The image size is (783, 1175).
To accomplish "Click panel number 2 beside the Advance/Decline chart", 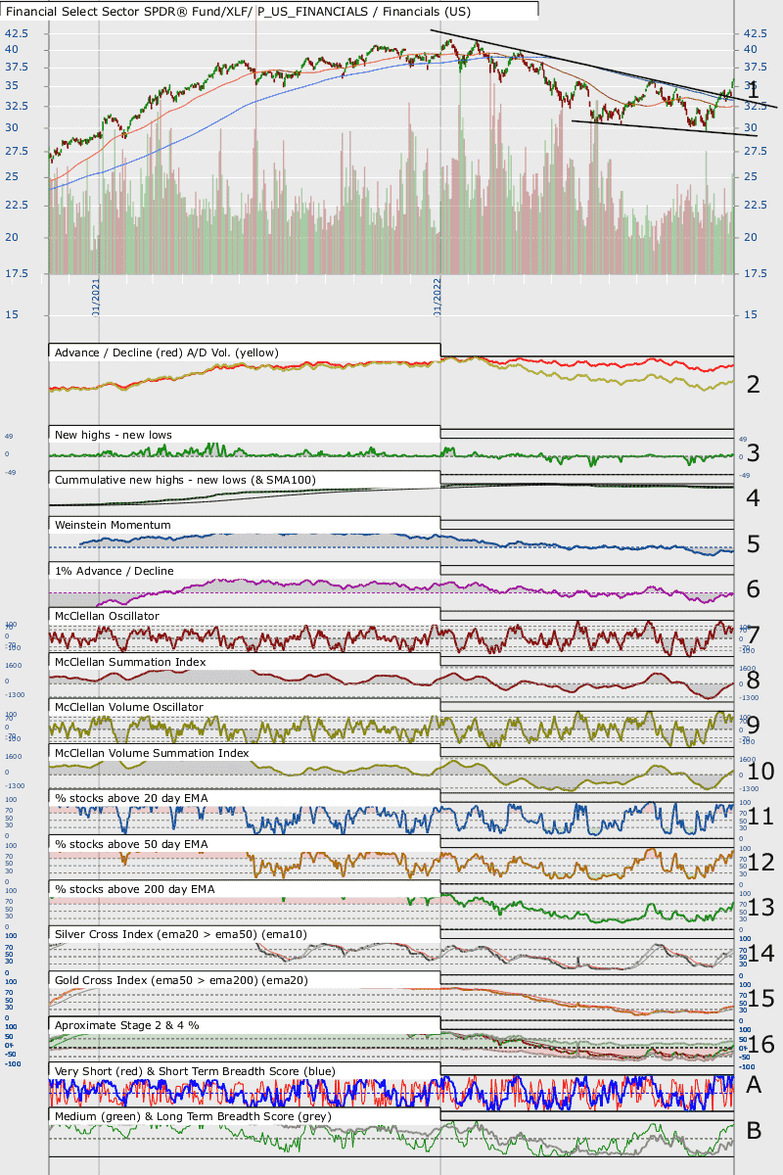I will pos(753,384).
